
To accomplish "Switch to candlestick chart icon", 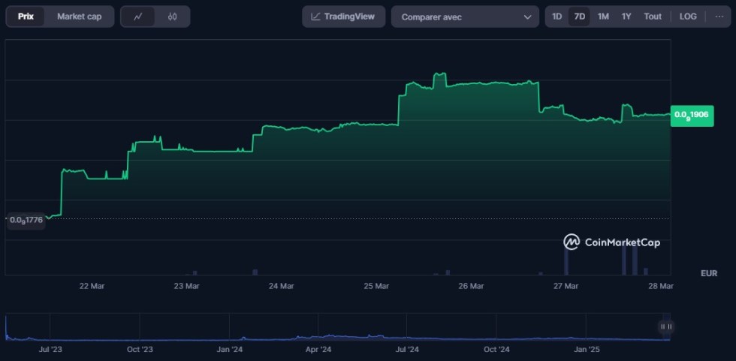I will pyautogui.click(x=172, y=17).
